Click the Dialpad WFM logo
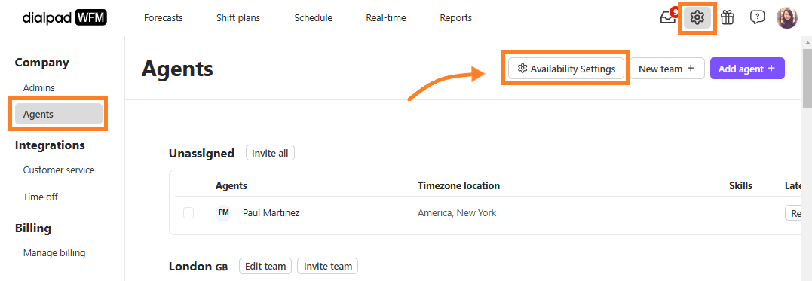The image size is (812, 281). 64,18
